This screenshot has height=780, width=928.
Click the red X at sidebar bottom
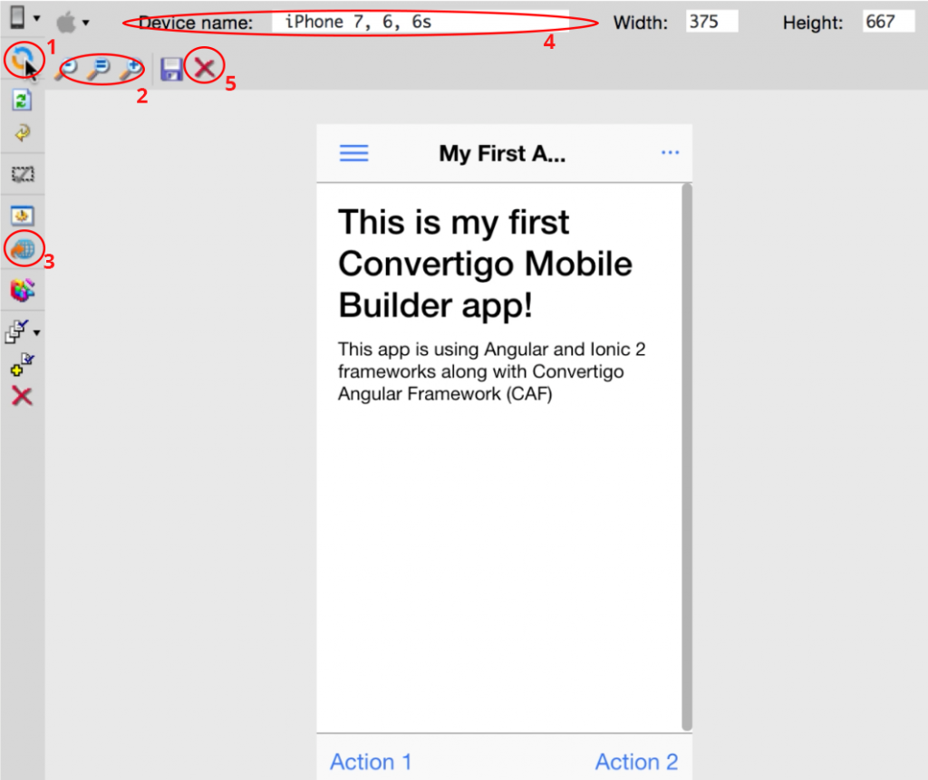click(22, 397)
